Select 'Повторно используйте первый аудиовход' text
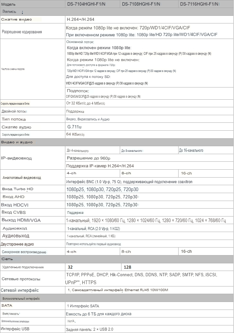This screenshot has height=333, width=234. coord(93,244)
